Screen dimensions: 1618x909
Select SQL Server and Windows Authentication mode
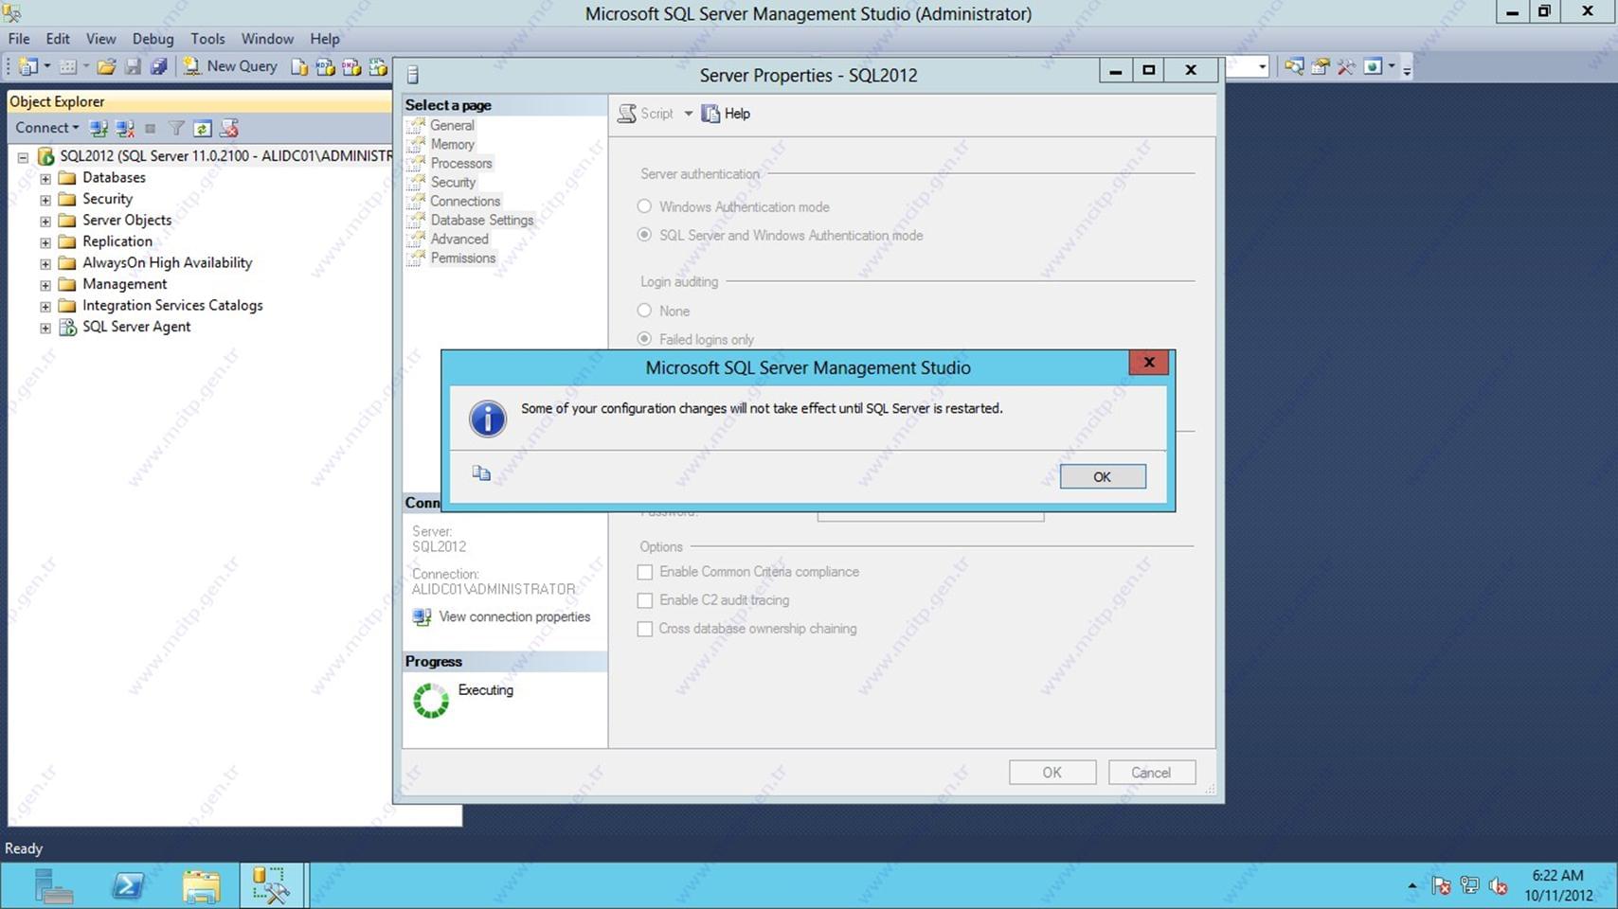coord(644,235)
